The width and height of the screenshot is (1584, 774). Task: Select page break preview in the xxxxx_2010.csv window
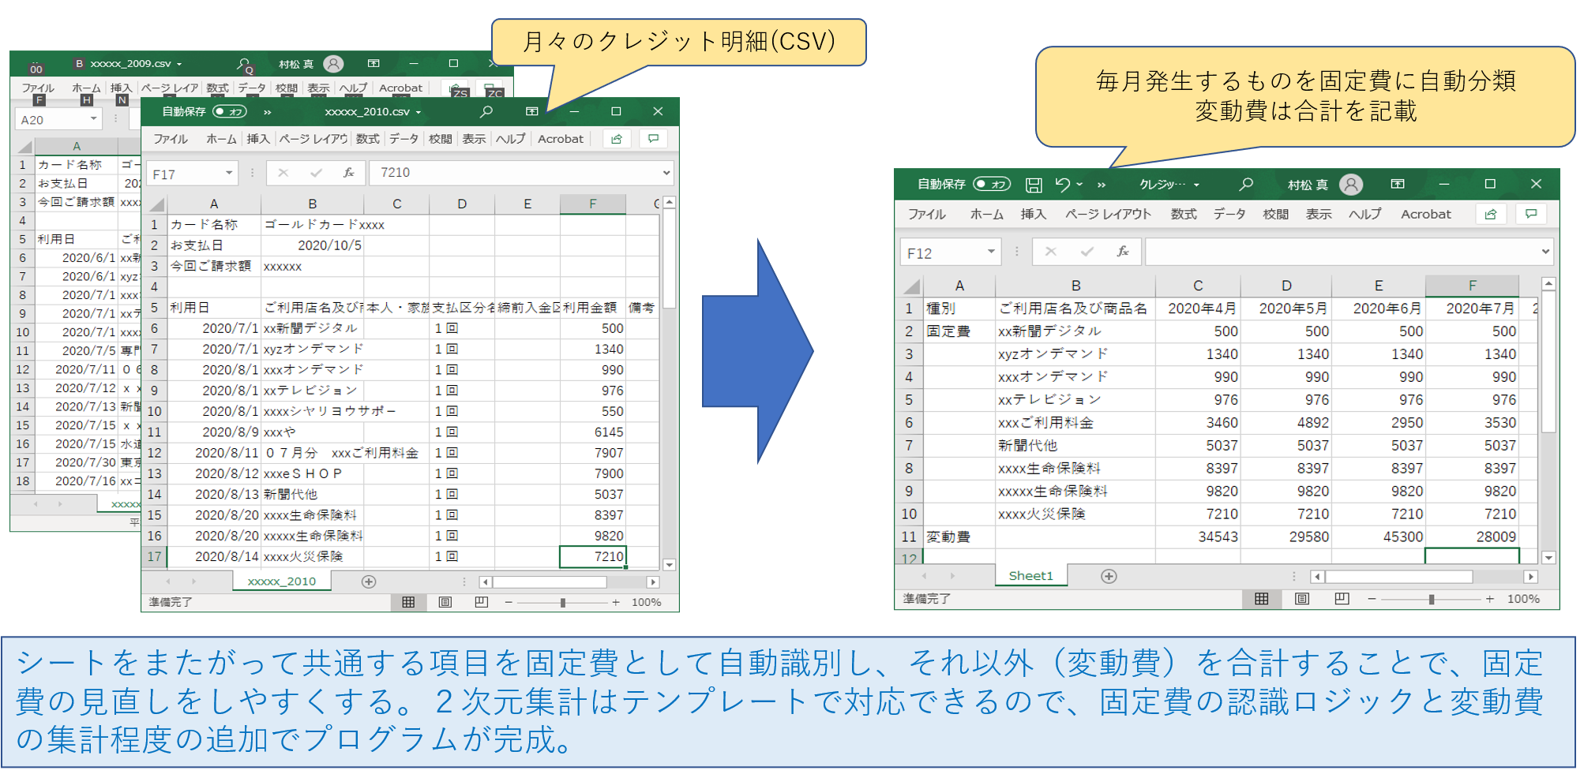click(481, 602)
